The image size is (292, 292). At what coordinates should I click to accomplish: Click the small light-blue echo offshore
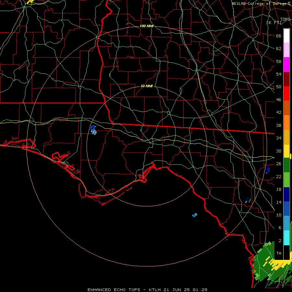point(195,215)
